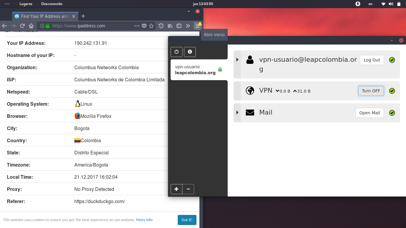The image size is (406, 228).
Task: Open Firefox hamburger menu
Action: pos(197,26)
